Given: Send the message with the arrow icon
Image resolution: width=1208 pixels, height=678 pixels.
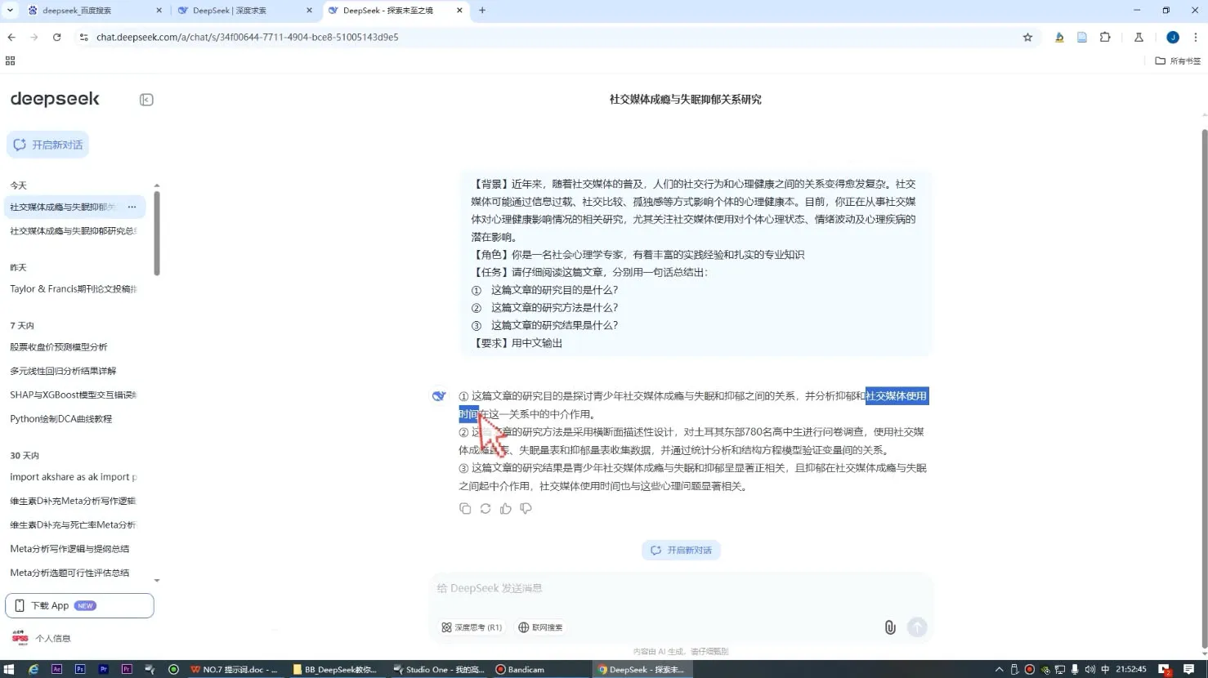Looking at the screenshot, I should tap(916, 627).
